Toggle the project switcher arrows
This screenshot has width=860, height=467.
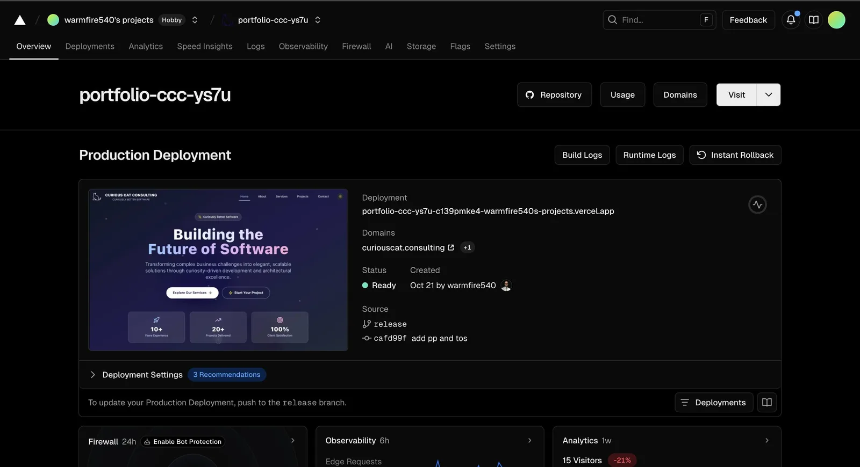[x=318, y=20]
